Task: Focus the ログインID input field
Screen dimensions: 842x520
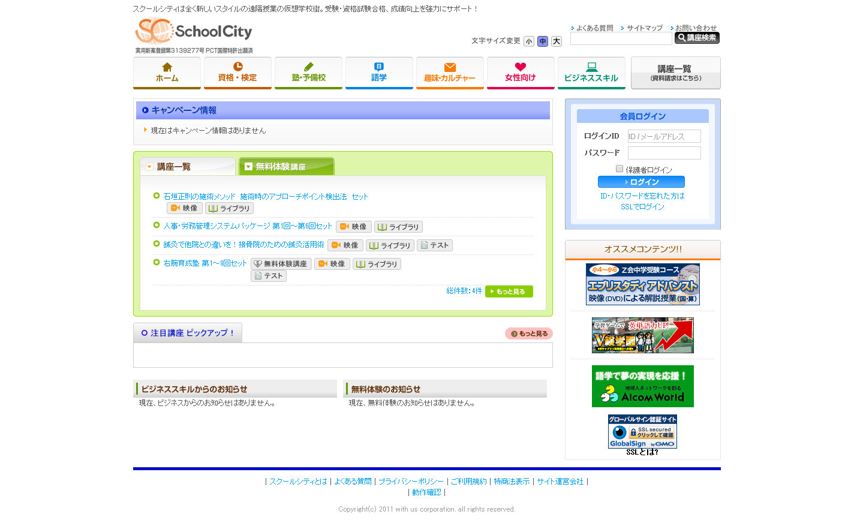Action: pyautogui.click(x=664, y=136)
